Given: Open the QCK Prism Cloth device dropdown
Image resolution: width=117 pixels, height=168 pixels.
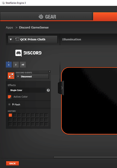Looking at the screenshot, I should click(x=33, y=39).
